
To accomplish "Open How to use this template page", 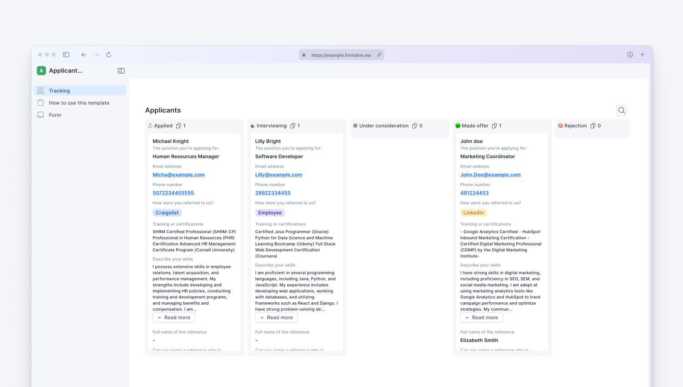I will [79, 103].
